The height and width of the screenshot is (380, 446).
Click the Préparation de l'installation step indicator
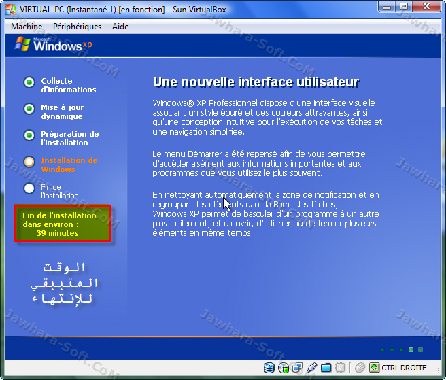[x=29, y=135]
